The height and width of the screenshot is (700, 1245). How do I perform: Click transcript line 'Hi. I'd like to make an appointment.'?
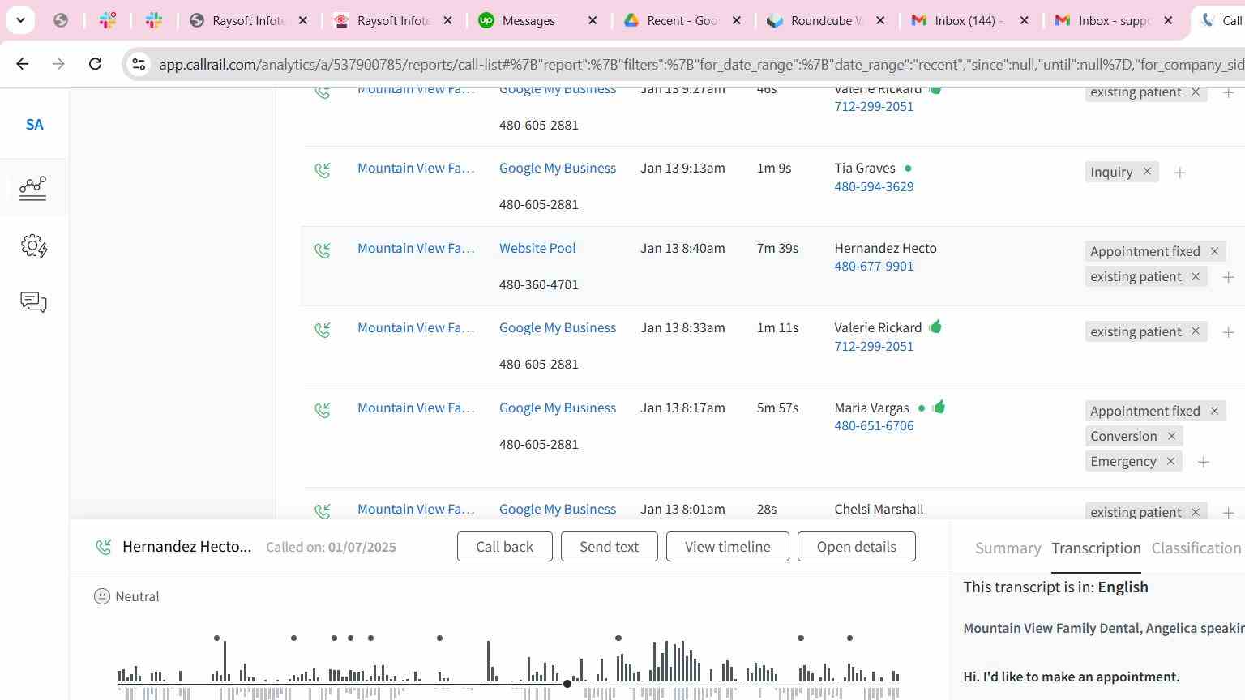1071,677
